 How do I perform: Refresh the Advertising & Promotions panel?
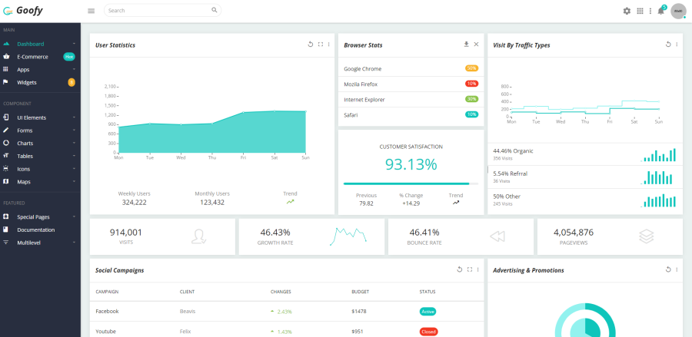(x=668, y=269)
